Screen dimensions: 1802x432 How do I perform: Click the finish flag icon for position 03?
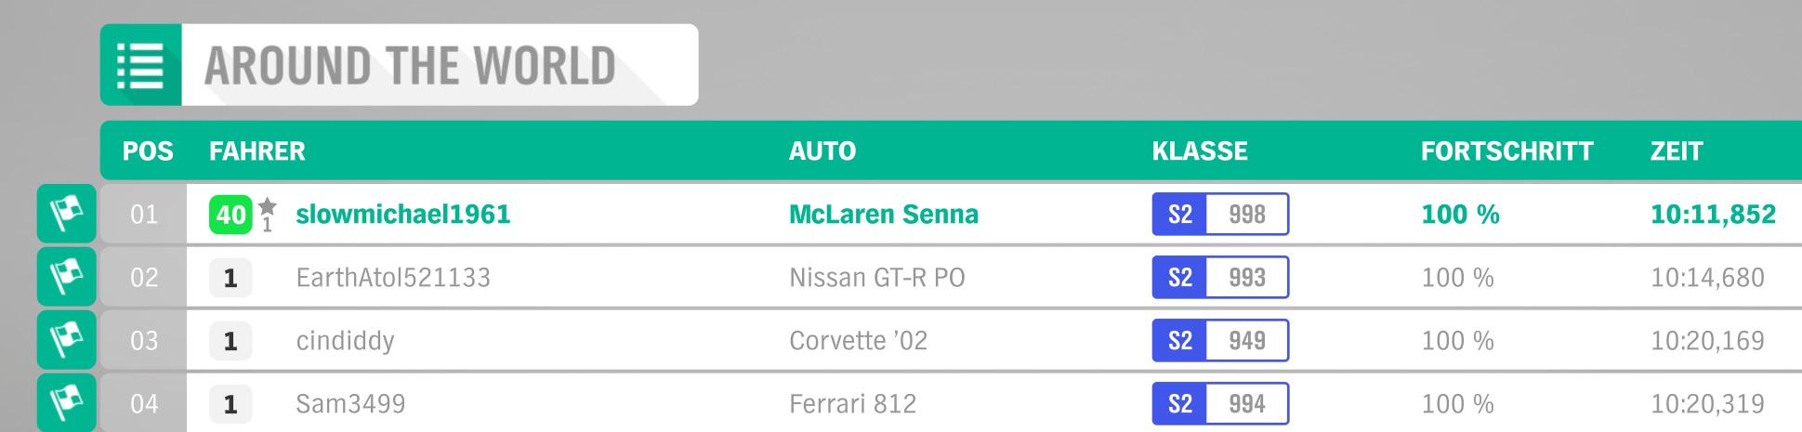coord(67,340)
